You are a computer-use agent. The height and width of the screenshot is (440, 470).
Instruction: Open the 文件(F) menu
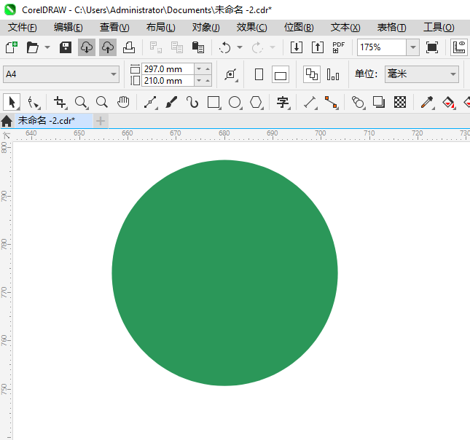point(22,27)
